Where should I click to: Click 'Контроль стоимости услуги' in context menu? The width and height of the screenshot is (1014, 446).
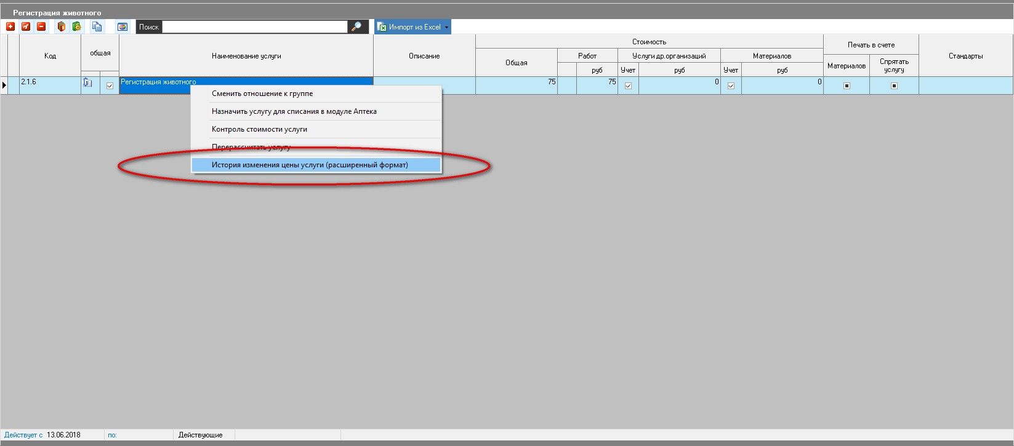click(x=259, y=129)
